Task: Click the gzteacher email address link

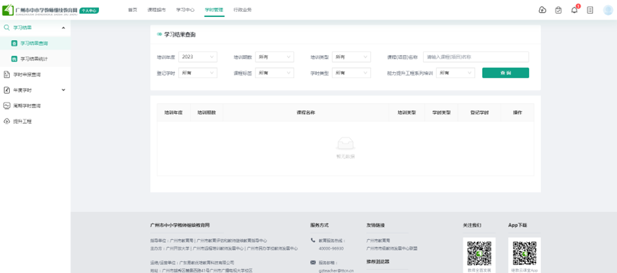Action: (x=336, y=270)
